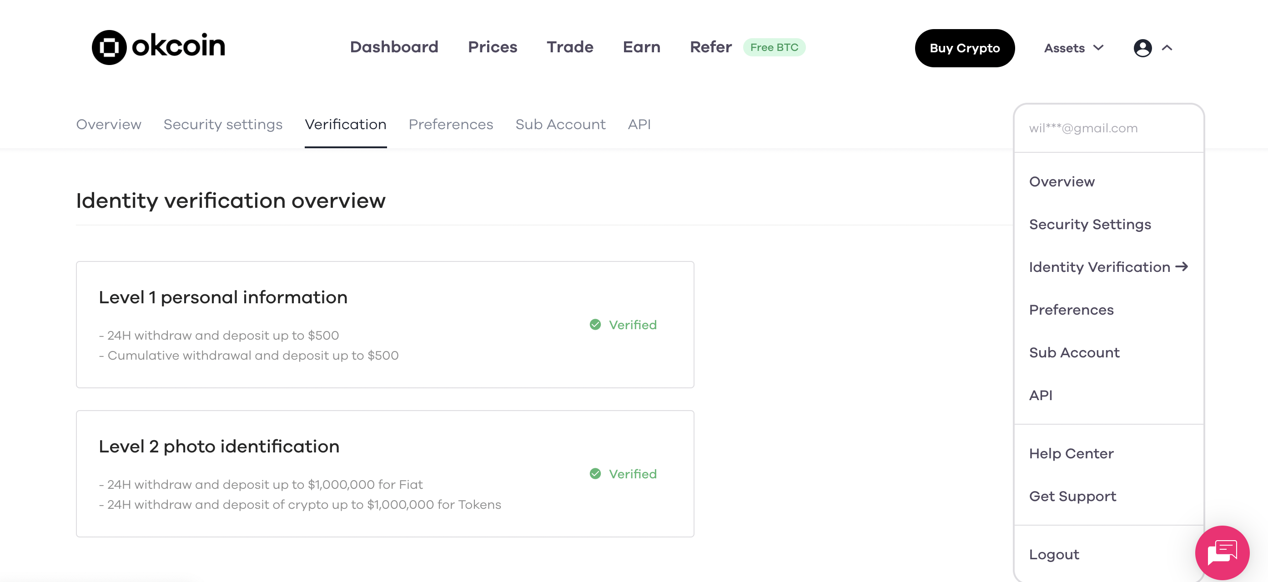
Task: Open the API tab
Action: coord(639,125)
